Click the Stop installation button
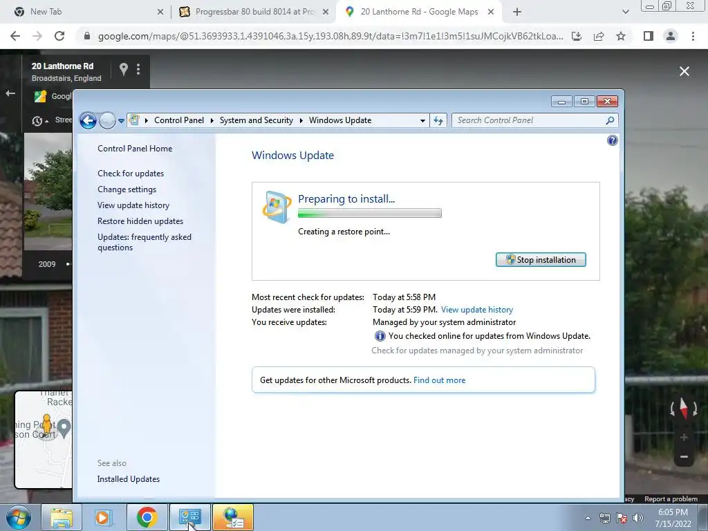Viewport: 708px width, 531px height. (x=541, y=260)
